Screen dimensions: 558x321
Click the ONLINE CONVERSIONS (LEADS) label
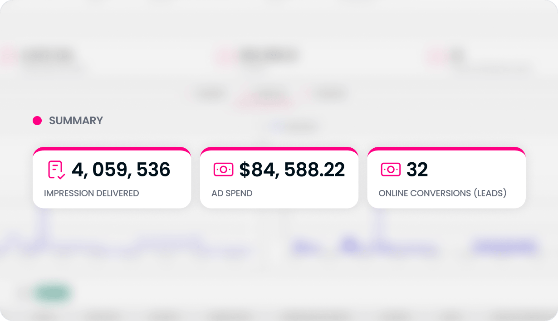tap(442, 193)
